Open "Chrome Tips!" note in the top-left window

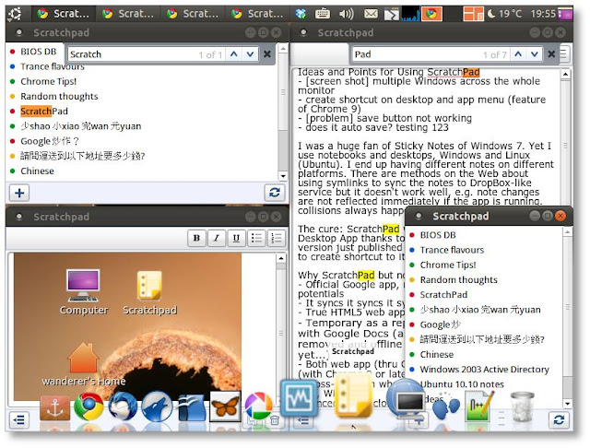point(49,81)
